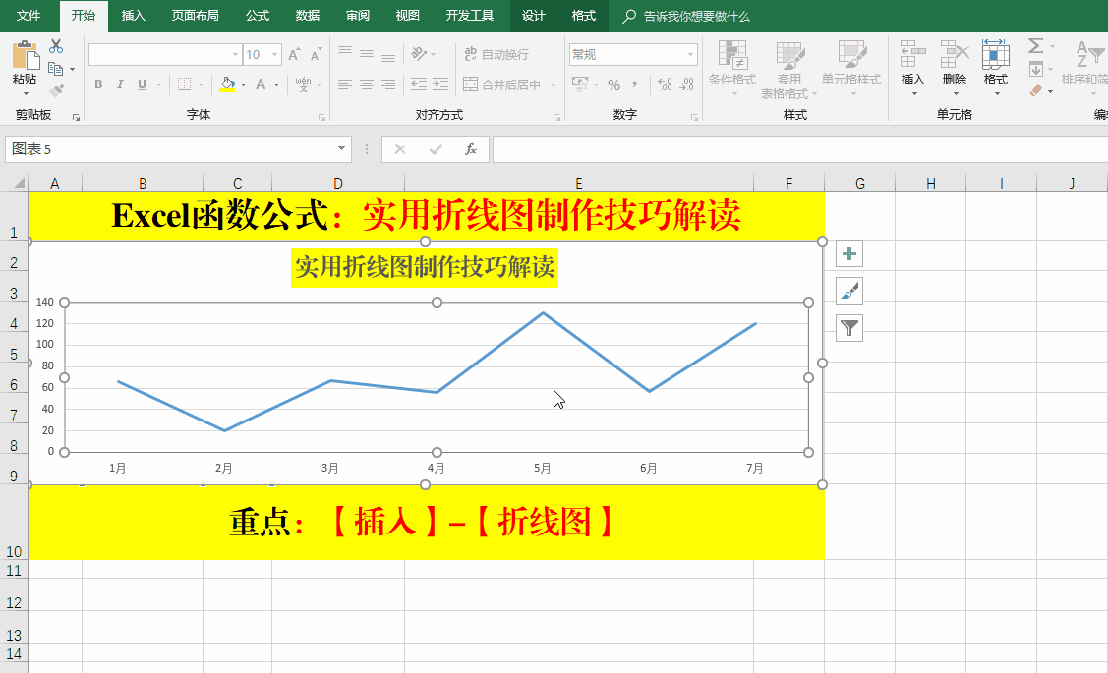Screen dimensions: 1108x673
Task: Open Chart Filters funnel button beside chart
Action: [849, 327]
